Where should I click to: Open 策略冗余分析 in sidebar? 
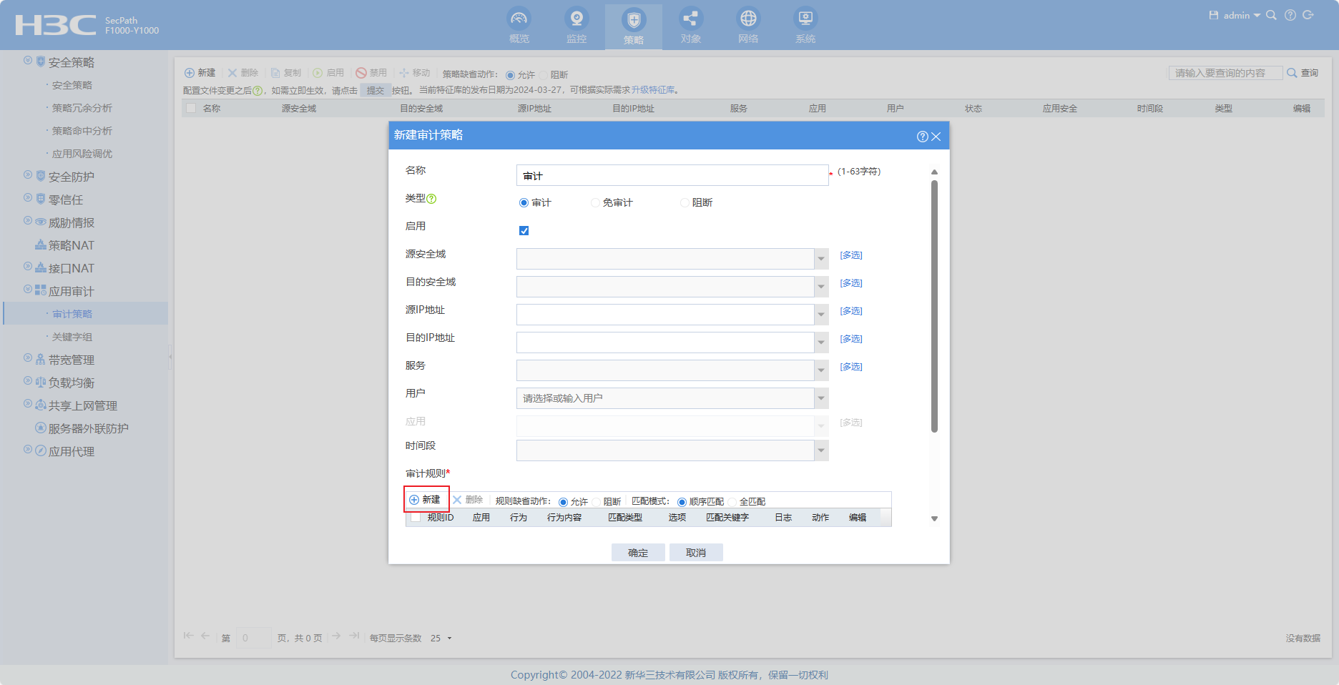82,108
